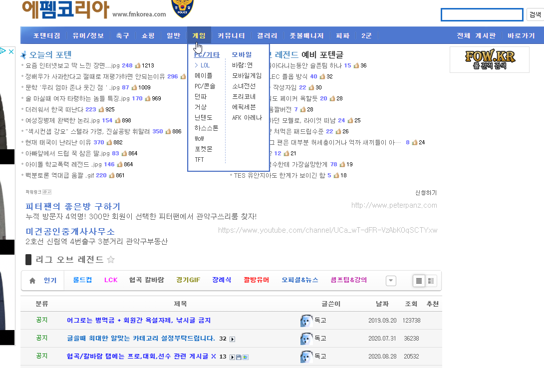
Task: Open the 포텐터짐 menu
Action: 46,35
